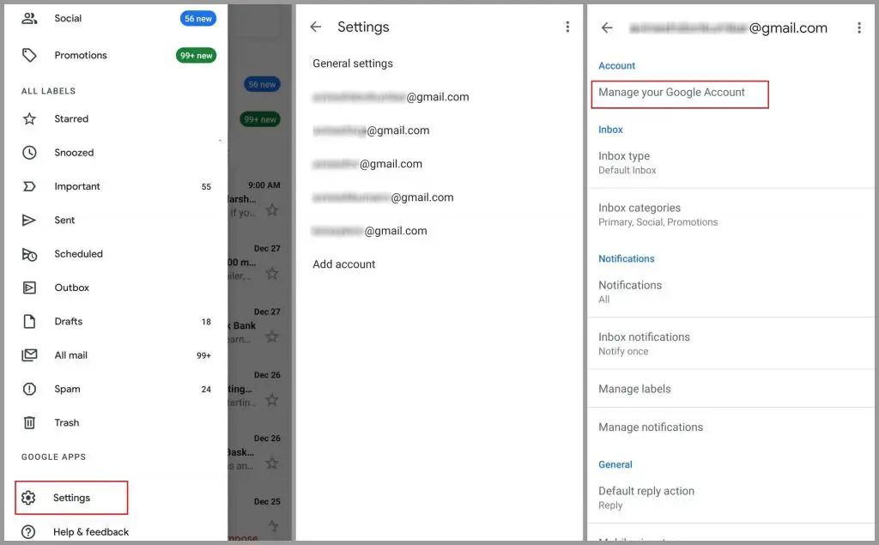Tap the Help & feedback question-mark icon

(28, 532)
